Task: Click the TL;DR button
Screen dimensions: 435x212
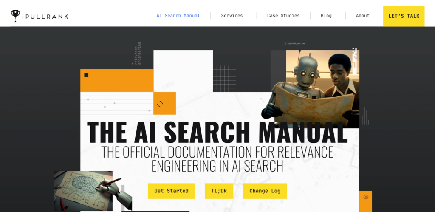Action: pyautogui.click(x=219, y=191)
